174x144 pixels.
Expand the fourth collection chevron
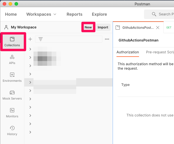(x=30, y=74)
